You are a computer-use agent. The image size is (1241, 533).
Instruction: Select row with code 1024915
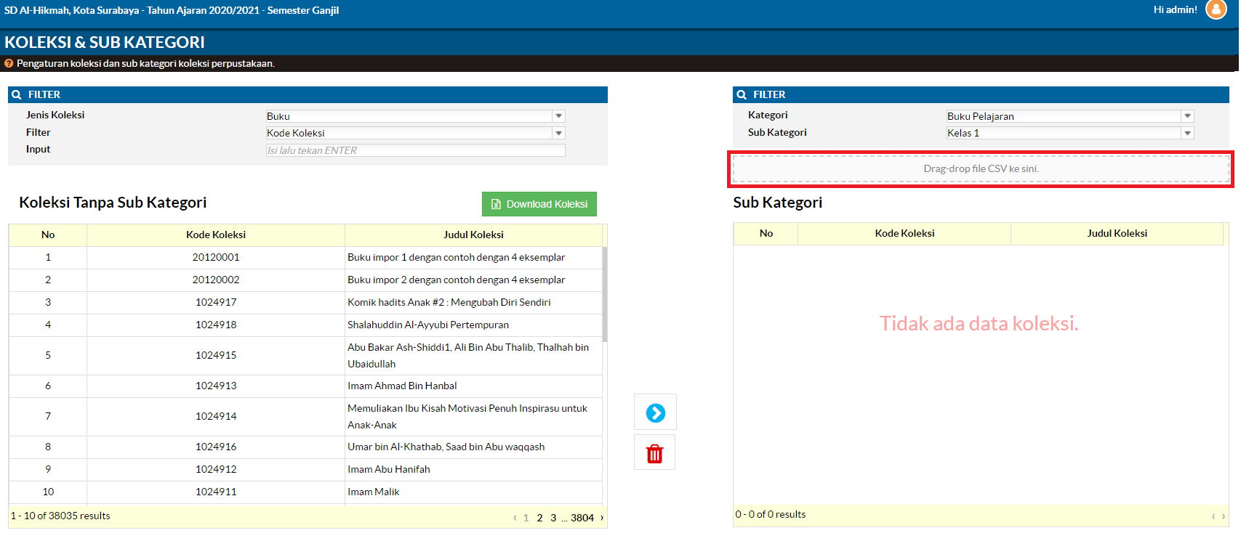click(x=305, y=356)
